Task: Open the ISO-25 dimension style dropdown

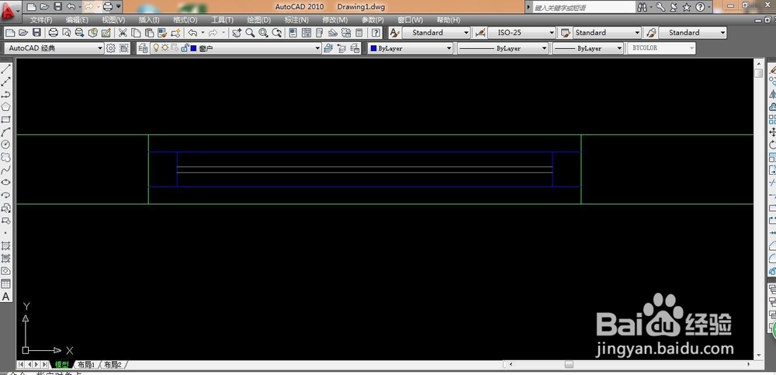Action: pos(521,33)
